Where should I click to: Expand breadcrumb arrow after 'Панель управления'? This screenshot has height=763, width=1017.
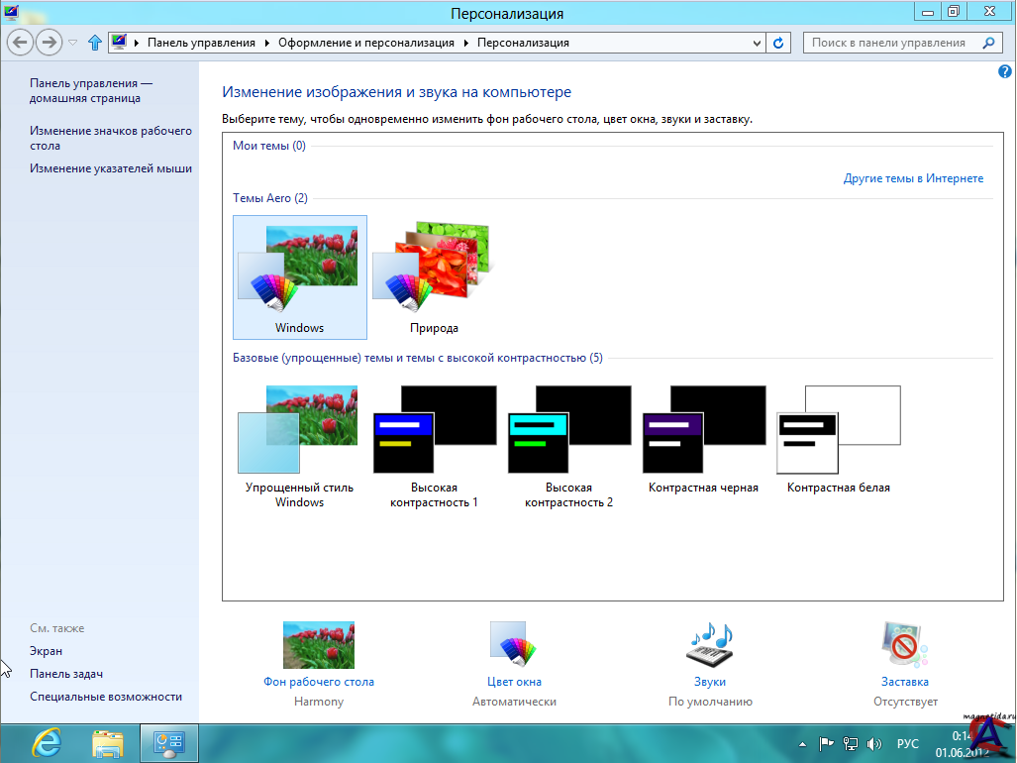pyautogui.click(x=266, y=43)
